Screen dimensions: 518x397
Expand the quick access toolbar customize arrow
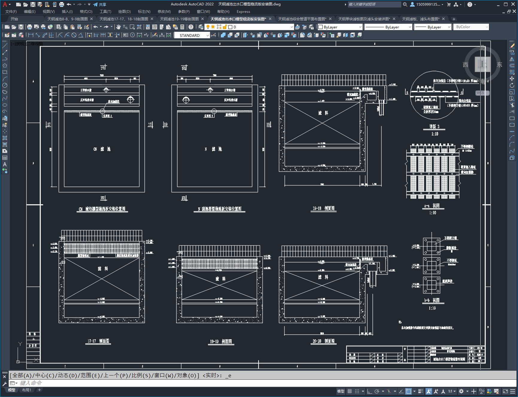[x=89, y=4]
